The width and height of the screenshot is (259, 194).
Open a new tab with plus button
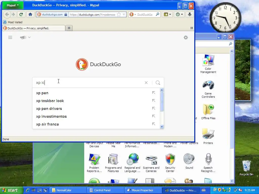69,28
